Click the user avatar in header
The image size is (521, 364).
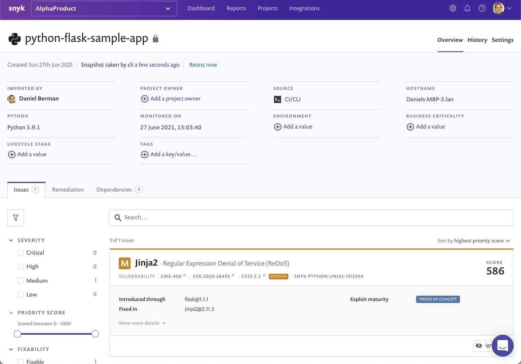pyautogui.click(x=498, y=8)
